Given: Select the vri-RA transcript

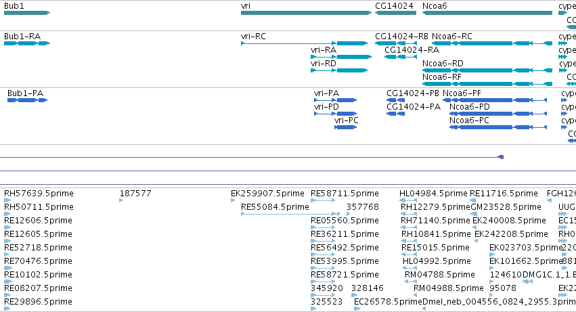Looking at the screenshot, I should click(x=341, y=57).
